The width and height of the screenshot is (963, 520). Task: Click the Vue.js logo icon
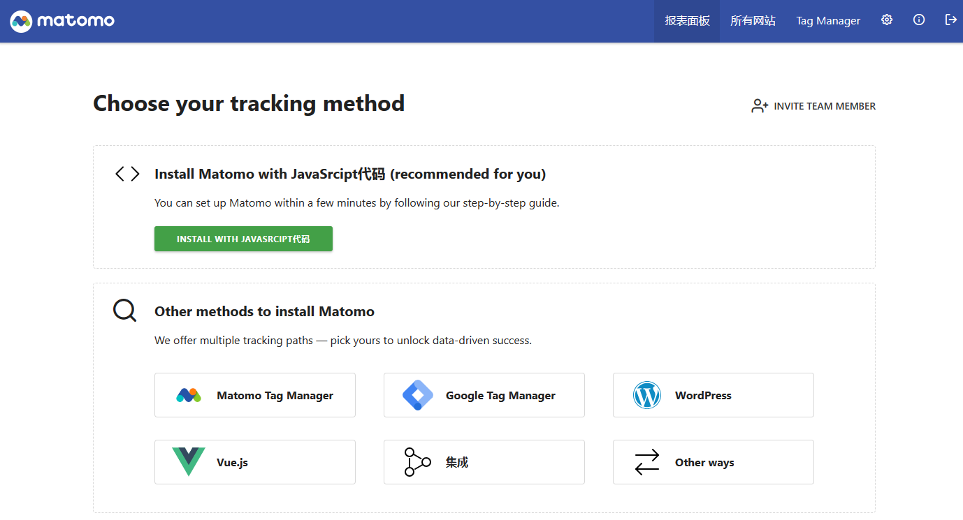[x=189, y=462]
